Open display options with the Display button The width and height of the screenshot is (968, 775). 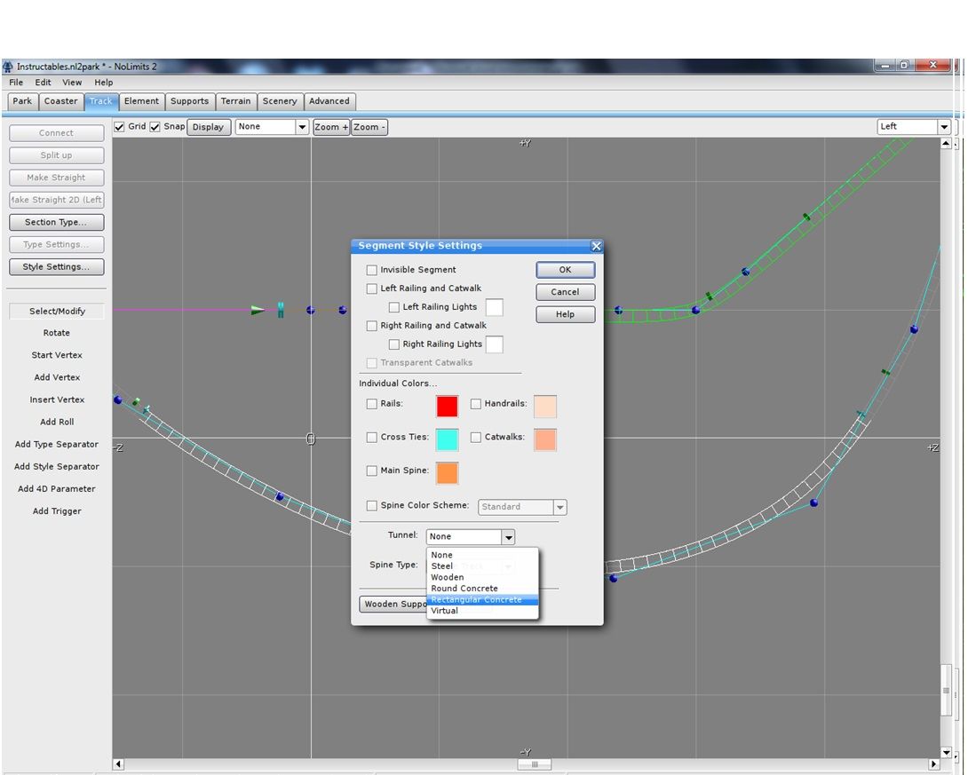tap(208, 127)
